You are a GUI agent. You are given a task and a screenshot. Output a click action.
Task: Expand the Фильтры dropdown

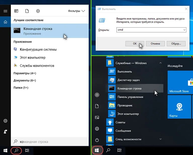pos(76,11)
